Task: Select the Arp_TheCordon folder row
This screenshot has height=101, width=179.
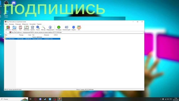Action: click(x=32, y=39)
